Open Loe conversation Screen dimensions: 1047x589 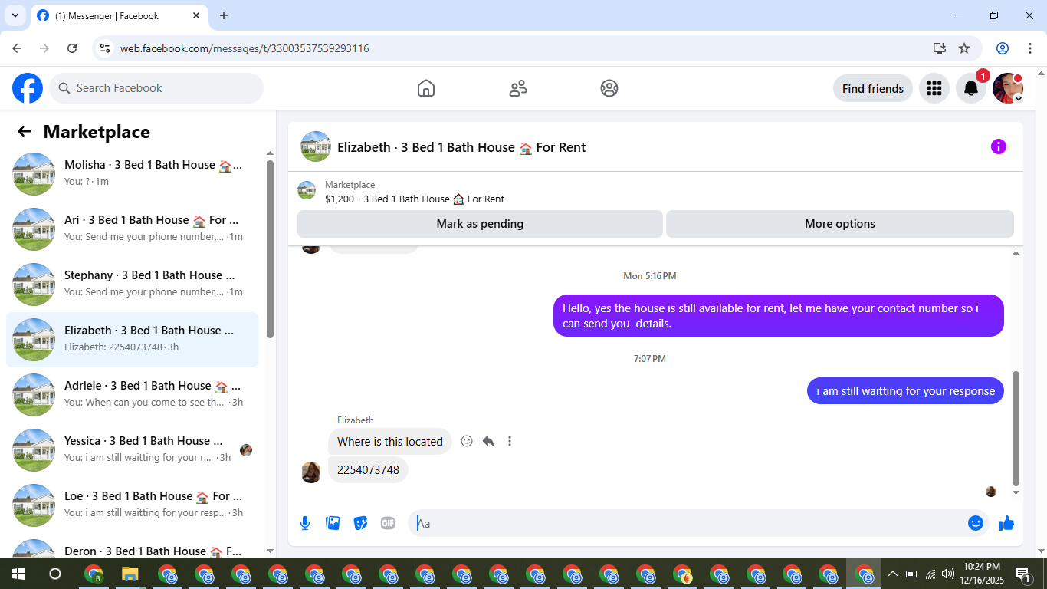tap(132, 505)
